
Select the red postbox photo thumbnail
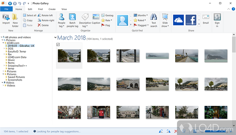[x=99, y=112]
